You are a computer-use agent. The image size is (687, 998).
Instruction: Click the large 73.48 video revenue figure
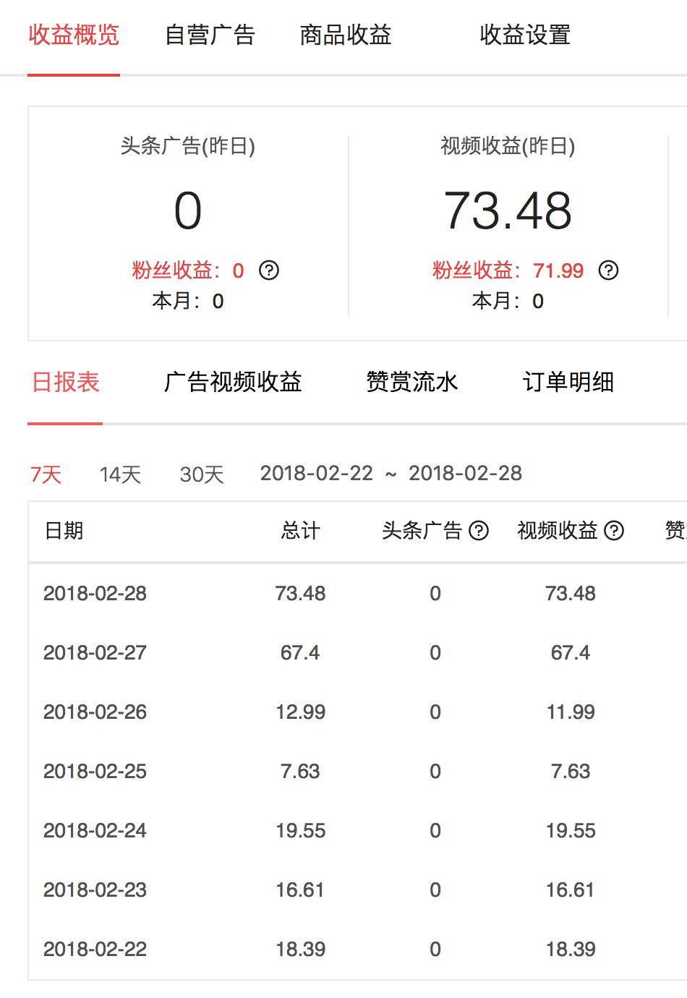point(508,211)
